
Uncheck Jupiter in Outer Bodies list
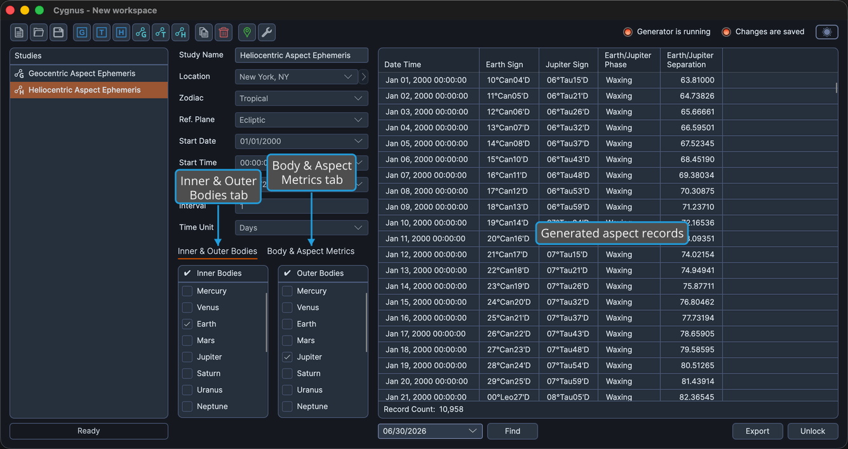click(x=287, y=357)
